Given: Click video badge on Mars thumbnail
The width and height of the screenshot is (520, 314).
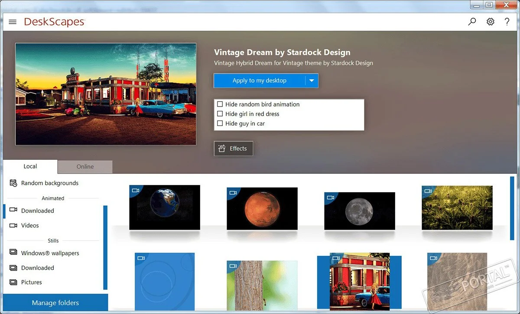Looking at the screenshot, I should [233, 193].
